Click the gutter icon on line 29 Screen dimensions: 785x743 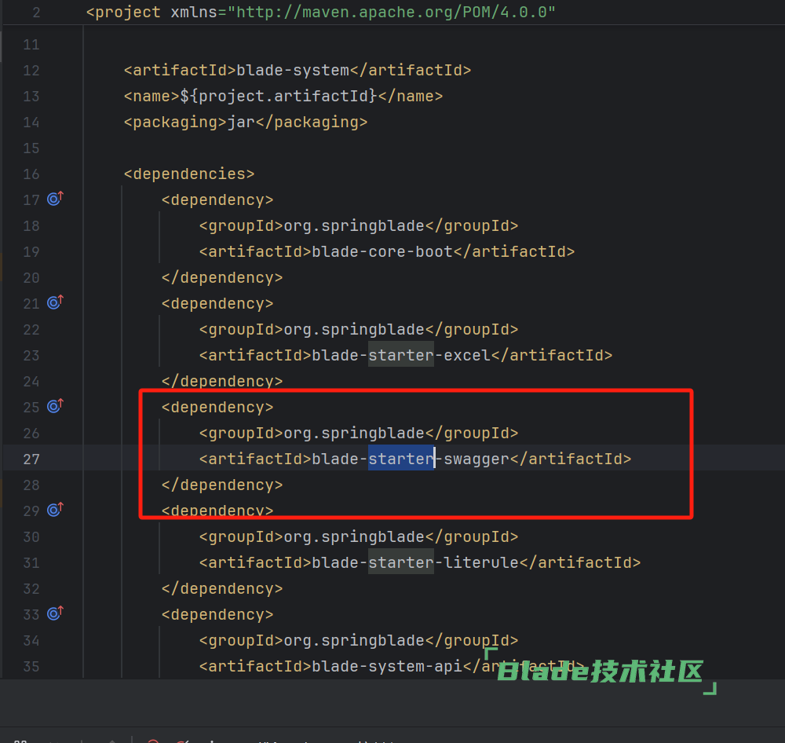pyautogui.click(x=54, y=510)
